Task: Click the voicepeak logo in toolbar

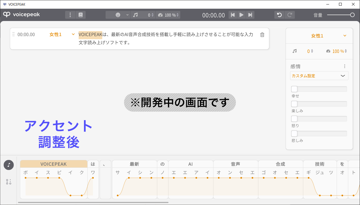Action: point(22,15)
